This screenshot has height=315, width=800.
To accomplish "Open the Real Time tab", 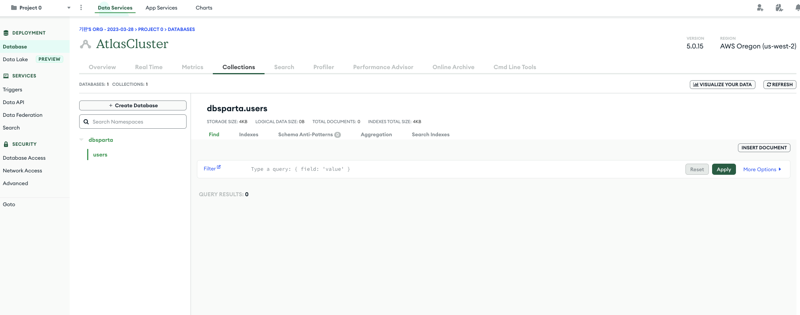I will pos(149,67).
